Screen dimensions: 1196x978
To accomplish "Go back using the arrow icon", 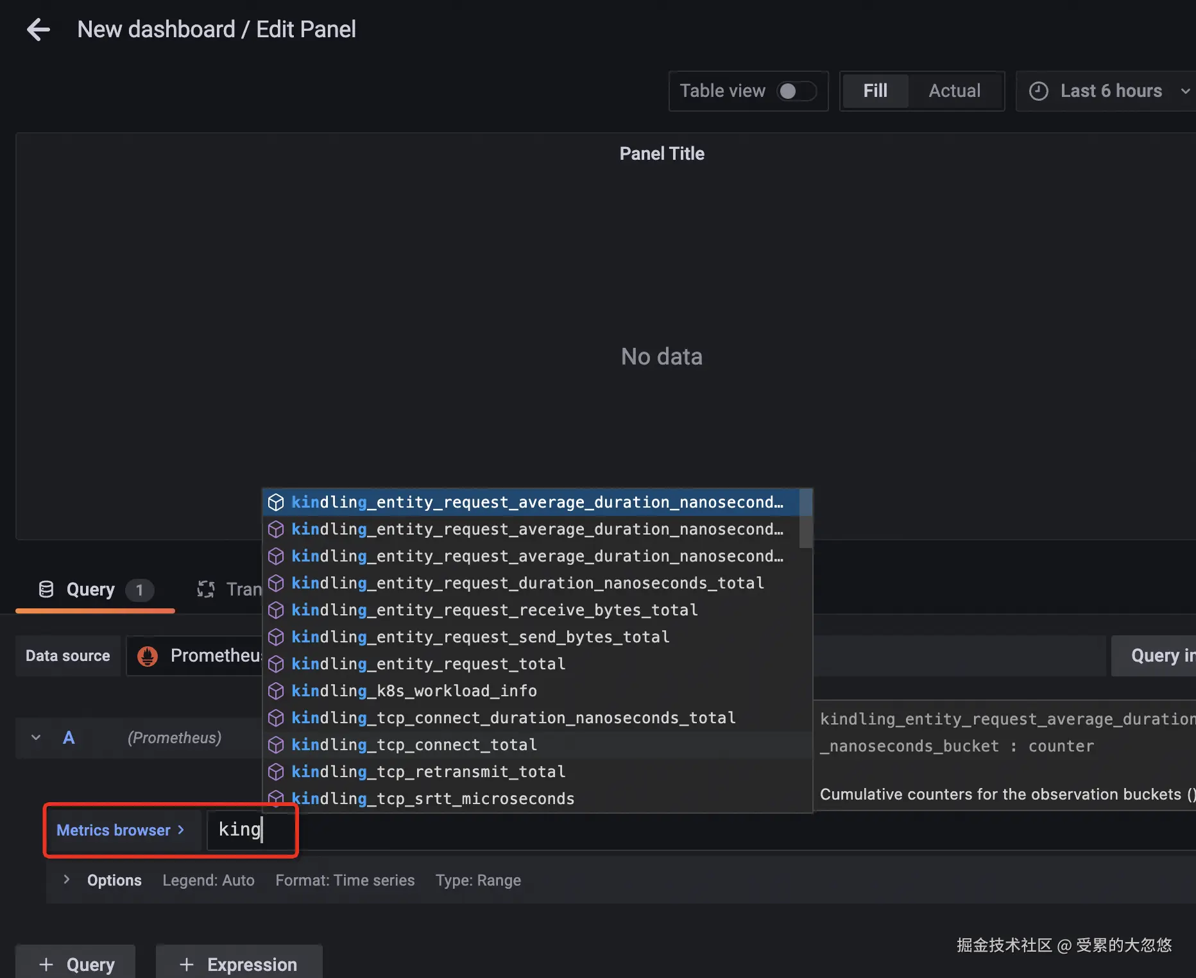I will pos(38,30).
